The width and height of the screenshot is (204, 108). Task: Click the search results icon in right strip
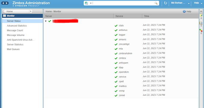tap(201, 23)
